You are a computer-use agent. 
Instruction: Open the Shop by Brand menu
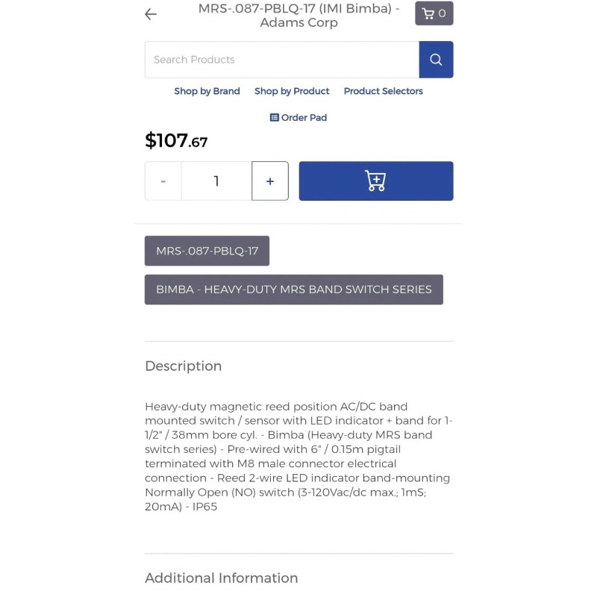(207, 91)
